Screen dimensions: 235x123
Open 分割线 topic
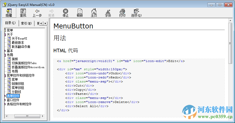point(16,92)
